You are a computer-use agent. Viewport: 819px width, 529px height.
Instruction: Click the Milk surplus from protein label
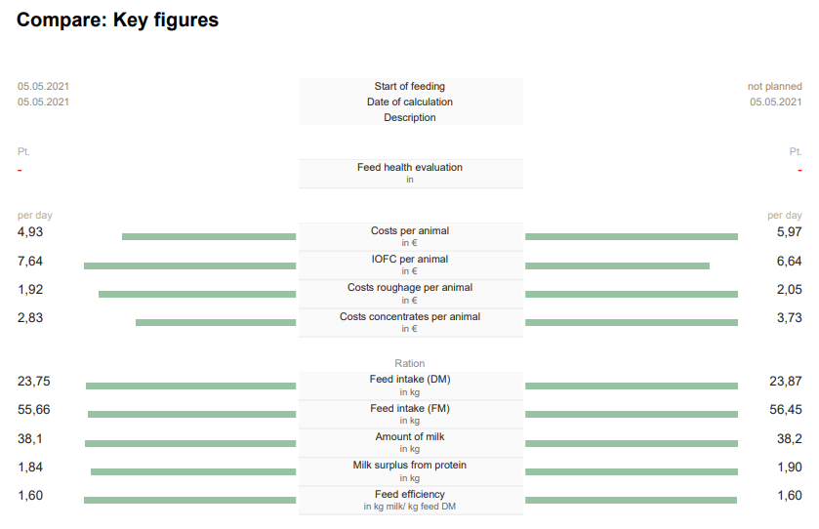[410, 465]
